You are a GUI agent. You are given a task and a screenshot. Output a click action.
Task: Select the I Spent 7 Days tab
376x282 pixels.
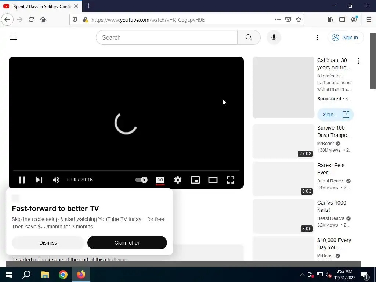point(41,6)
